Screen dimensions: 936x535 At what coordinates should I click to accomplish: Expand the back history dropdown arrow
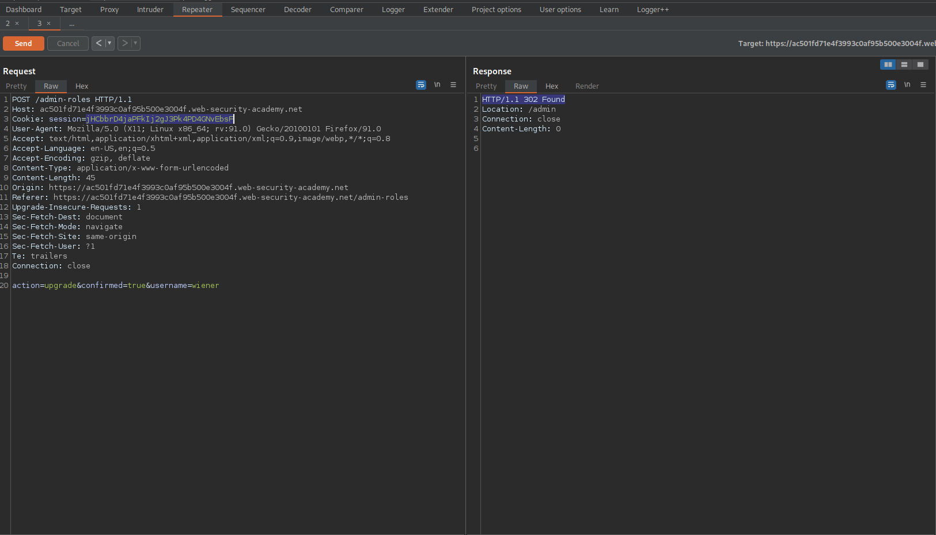(109, 43)
